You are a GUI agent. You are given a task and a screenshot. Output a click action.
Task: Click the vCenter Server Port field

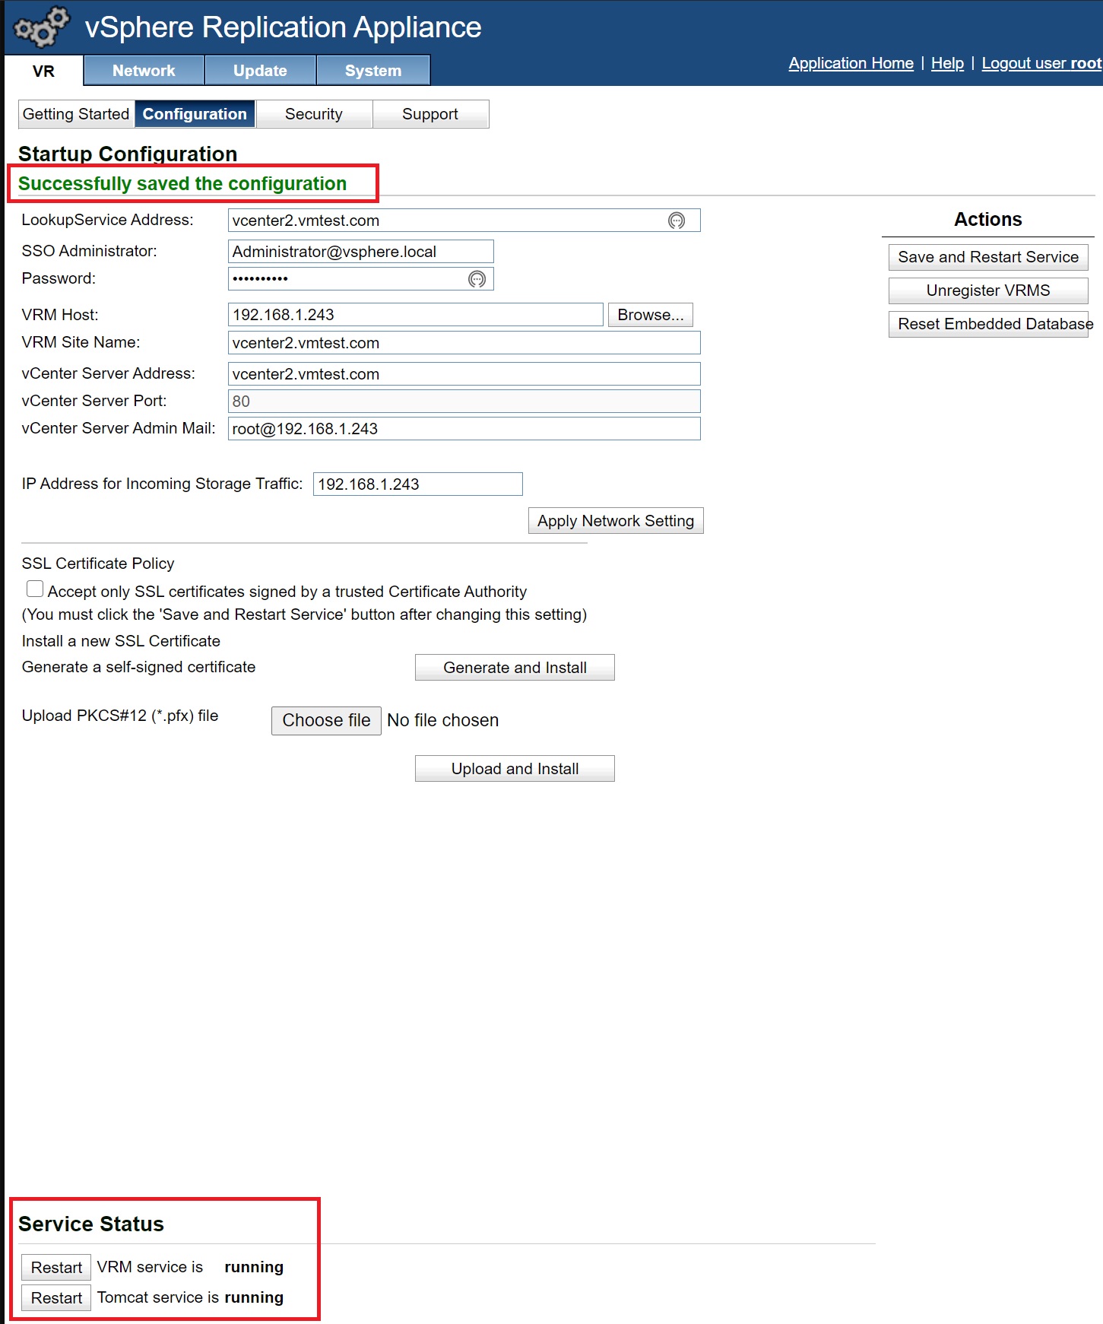[464, 402]
